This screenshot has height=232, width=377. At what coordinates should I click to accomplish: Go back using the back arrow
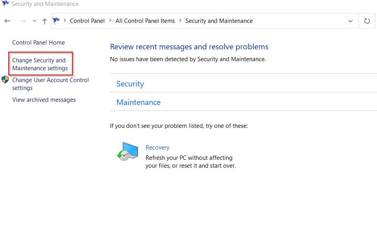pyautogui.click(x=8, y=21)
